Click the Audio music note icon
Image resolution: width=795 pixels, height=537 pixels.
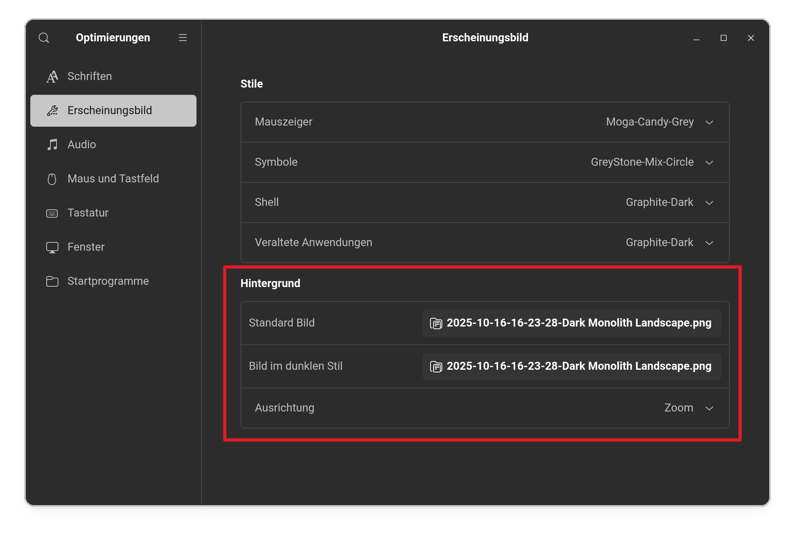(x=52, y=144)
